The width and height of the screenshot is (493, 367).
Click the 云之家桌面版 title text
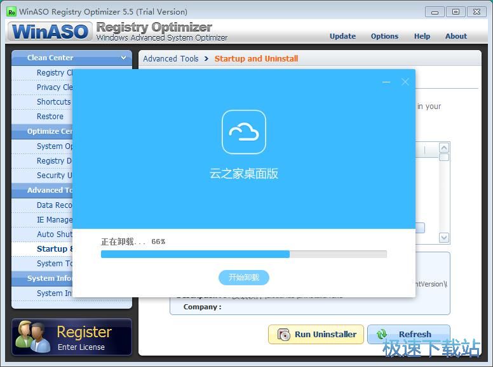click(x=244, y=174)
